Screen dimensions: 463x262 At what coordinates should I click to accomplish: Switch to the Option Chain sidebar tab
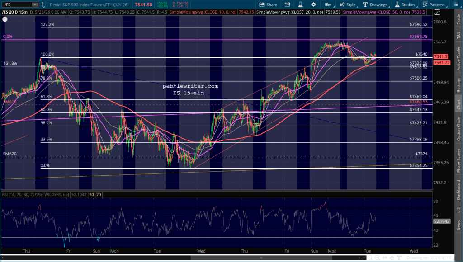click(x=458, y=129)
